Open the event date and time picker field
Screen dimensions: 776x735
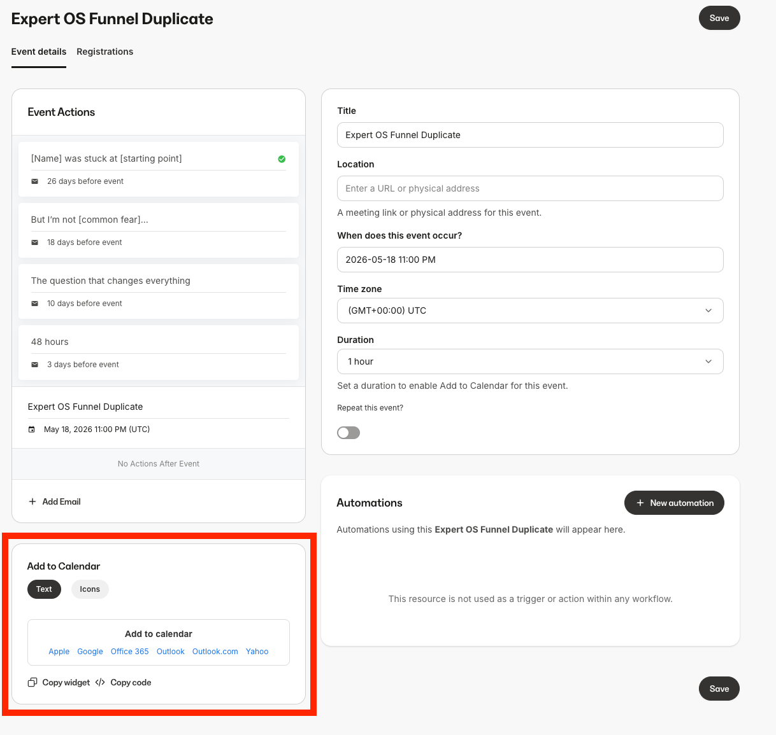[x=529, y=260]
